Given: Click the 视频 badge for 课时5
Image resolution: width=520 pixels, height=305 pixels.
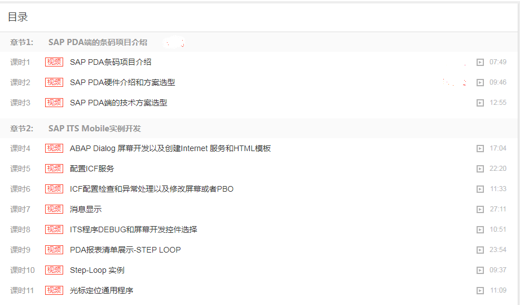Looking at the screenshot, I should pyautogui.click(x=54, y=169).
